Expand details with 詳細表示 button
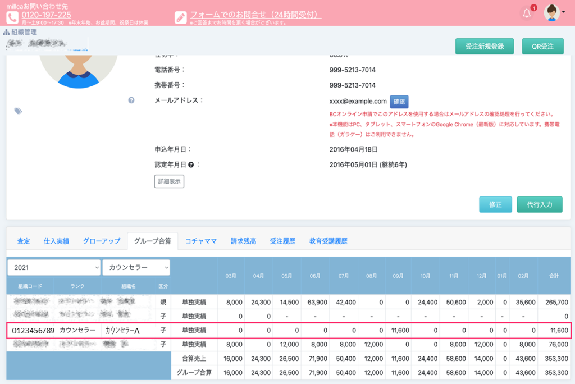The width and height of the screenshot is (575, 384). click(x=169, y=181)
